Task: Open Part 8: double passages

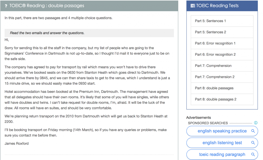Action: click(222, 88)
